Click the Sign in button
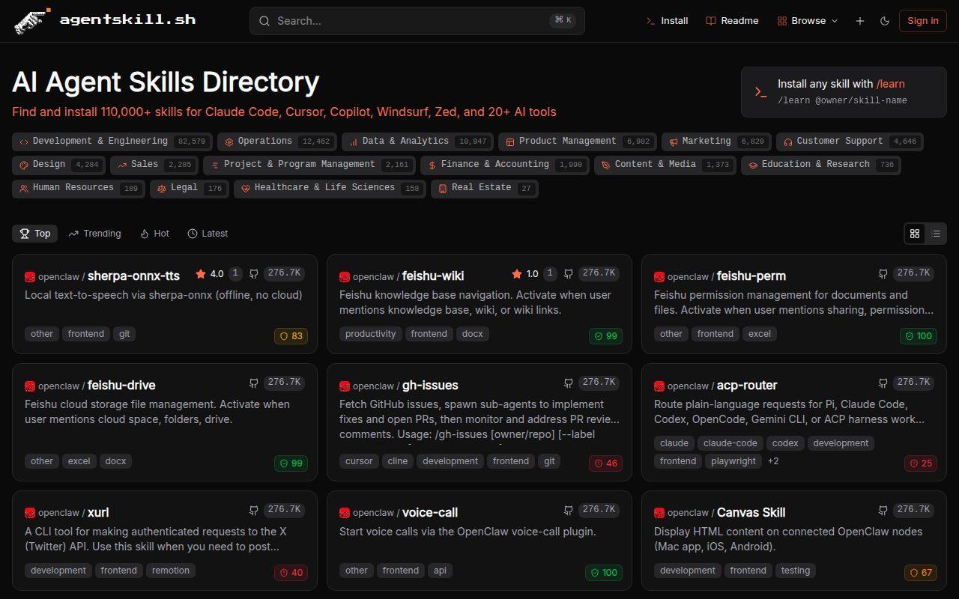This screenshot has height=599, width=959. [x=923, y=21]
